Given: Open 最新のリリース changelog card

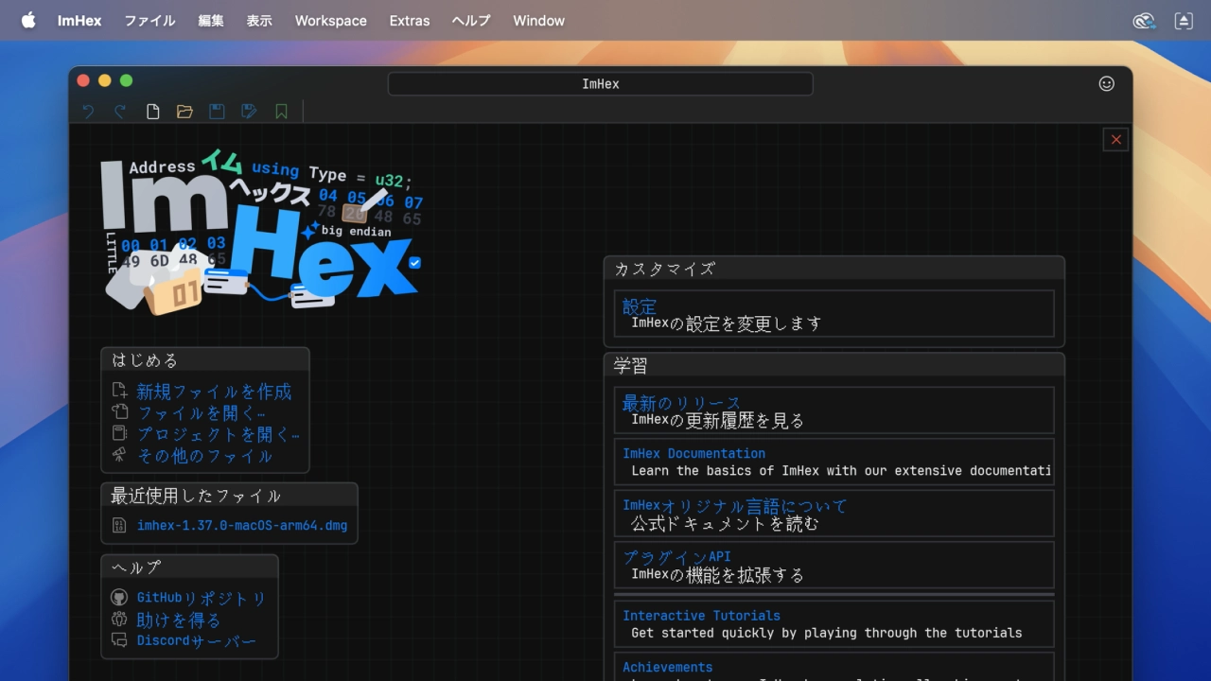Looking at the screenshot, I should tap(834, 410).
